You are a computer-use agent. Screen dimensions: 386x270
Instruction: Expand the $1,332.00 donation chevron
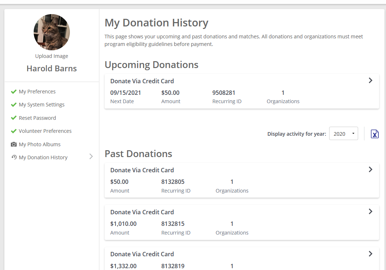pyautogui.click(x=370, y=254)
